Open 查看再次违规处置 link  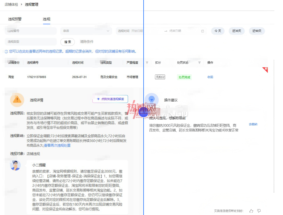click(57, 145)
